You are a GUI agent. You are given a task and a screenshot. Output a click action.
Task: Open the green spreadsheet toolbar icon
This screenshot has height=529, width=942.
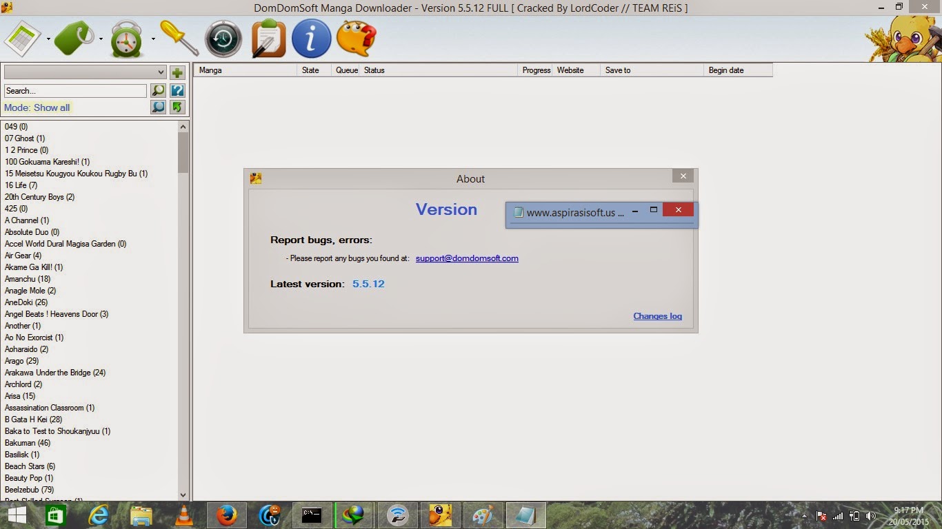pyautogui.click(x=23, y=39)
